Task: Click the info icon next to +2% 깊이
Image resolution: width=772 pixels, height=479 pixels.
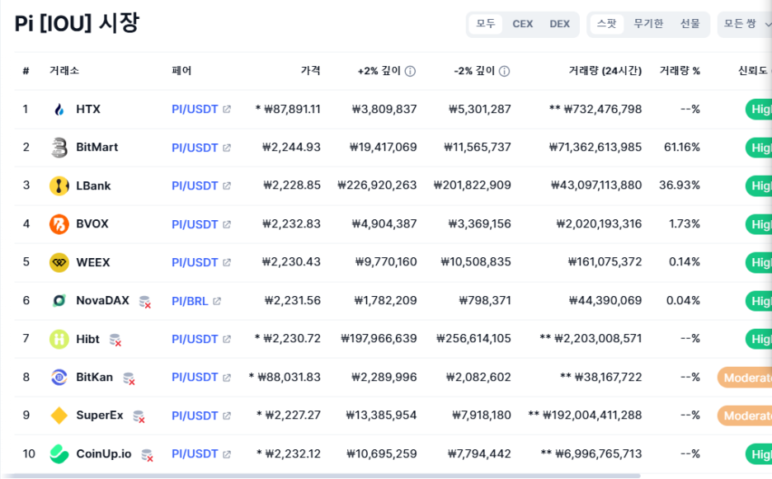Action: point(410,72)
